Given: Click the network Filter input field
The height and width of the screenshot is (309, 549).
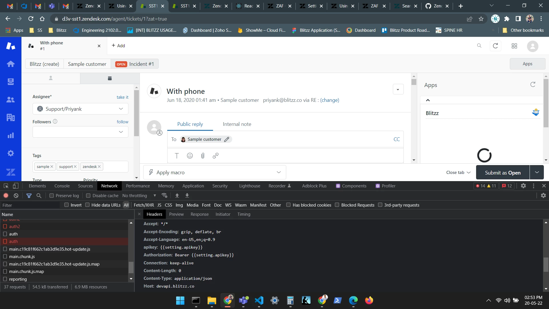Looking at the screenshot, I should [30, 205].
